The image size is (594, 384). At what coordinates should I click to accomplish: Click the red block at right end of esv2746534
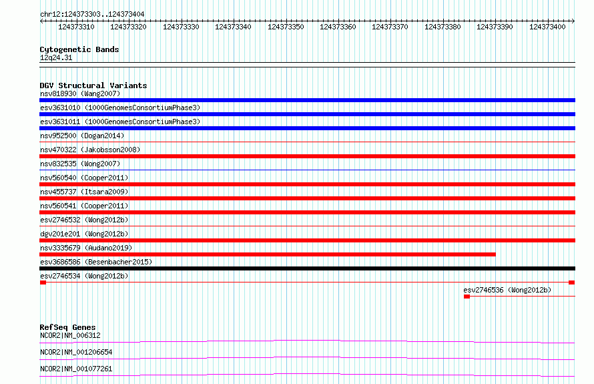click(572, 282)
